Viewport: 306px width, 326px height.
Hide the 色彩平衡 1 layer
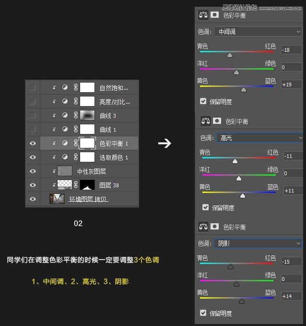(x=33, y=143)
